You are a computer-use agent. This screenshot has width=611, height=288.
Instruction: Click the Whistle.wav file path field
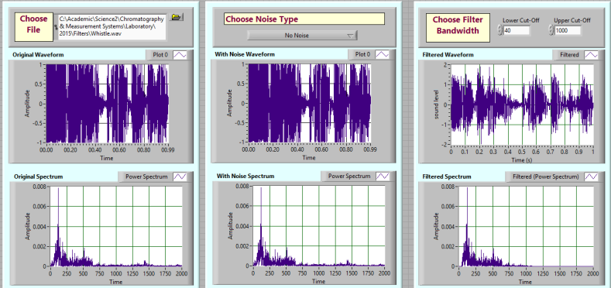(112, 27)
